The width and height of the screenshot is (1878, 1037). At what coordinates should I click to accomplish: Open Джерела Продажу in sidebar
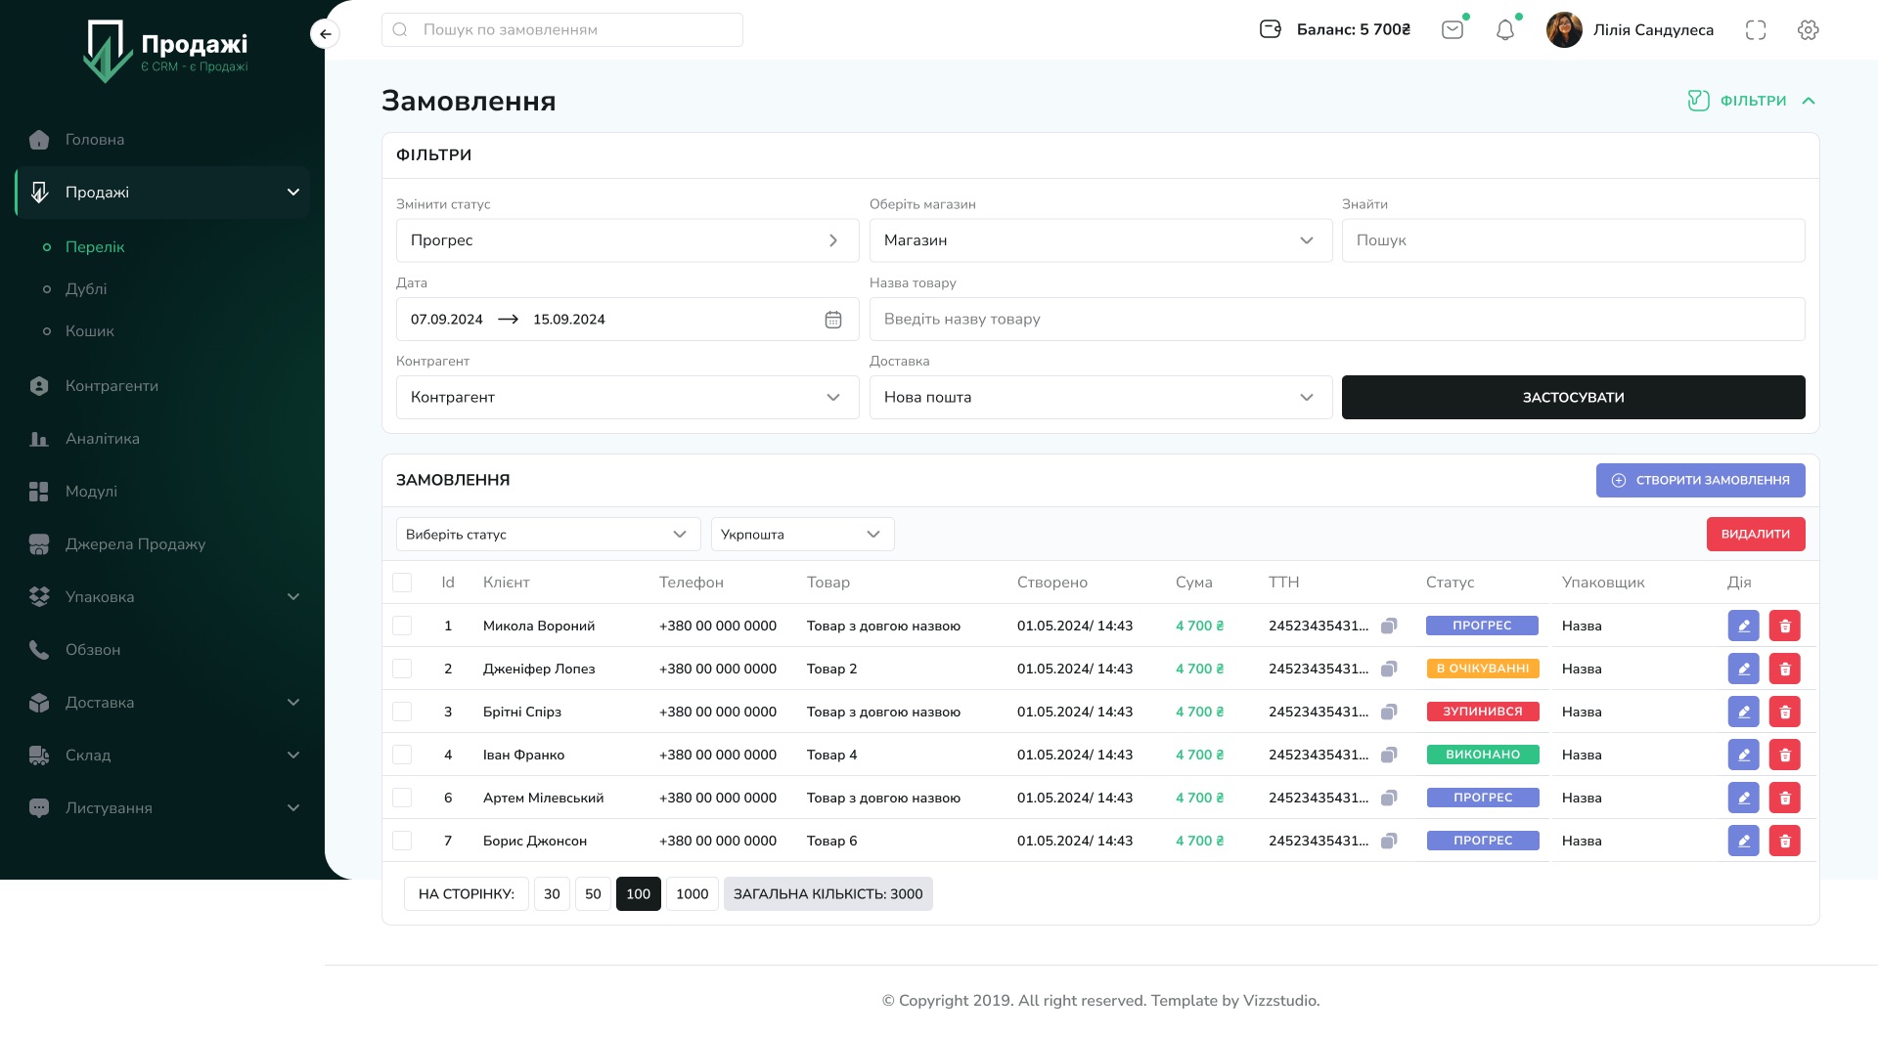click(135, 544)
